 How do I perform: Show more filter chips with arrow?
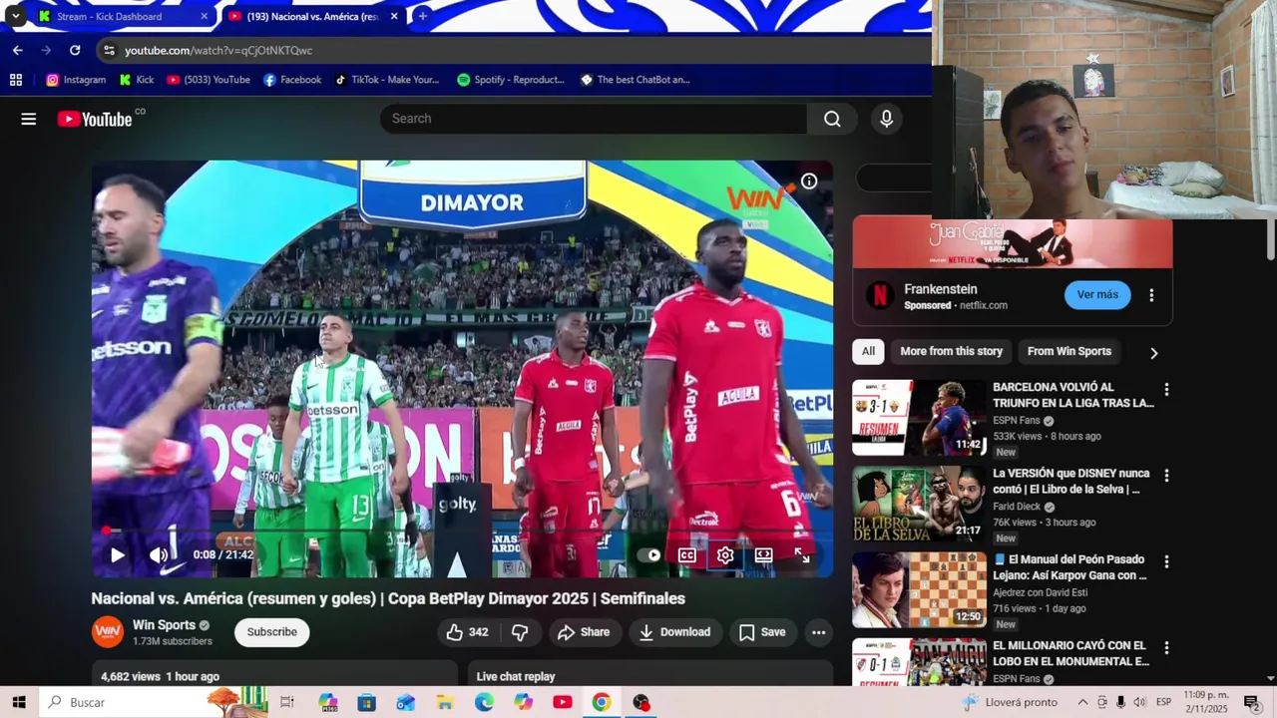pos(1153,352)
